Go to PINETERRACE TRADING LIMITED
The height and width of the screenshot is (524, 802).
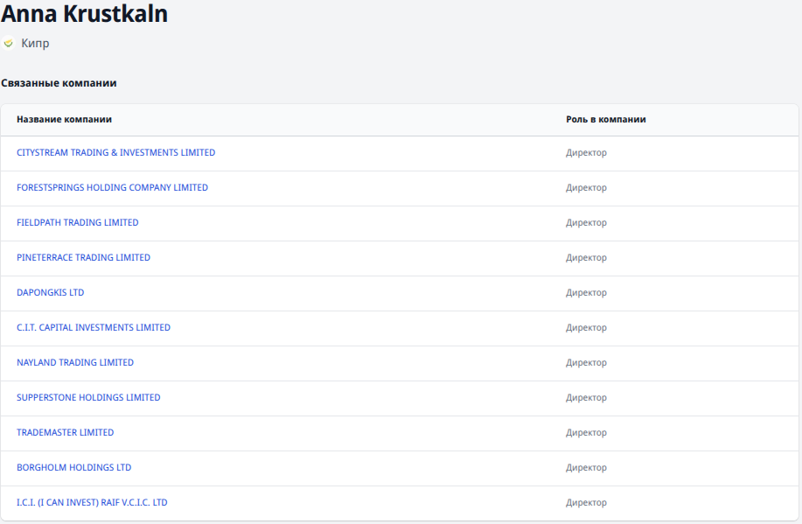tap(83, 257)
